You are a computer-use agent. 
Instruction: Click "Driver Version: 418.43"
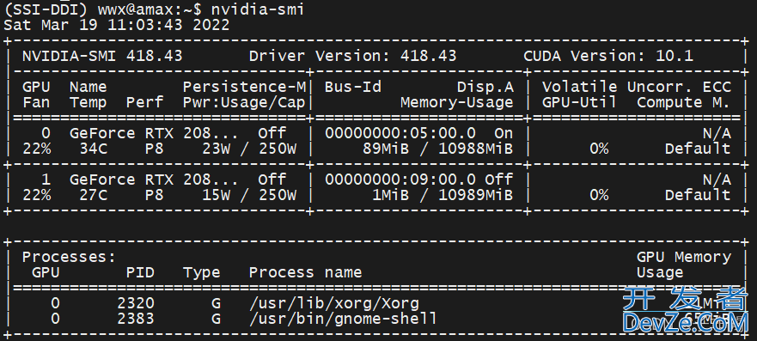[352, 56]
